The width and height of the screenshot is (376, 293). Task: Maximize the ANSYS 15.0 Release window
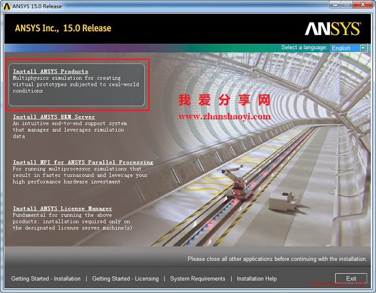(x=347, y=4)
